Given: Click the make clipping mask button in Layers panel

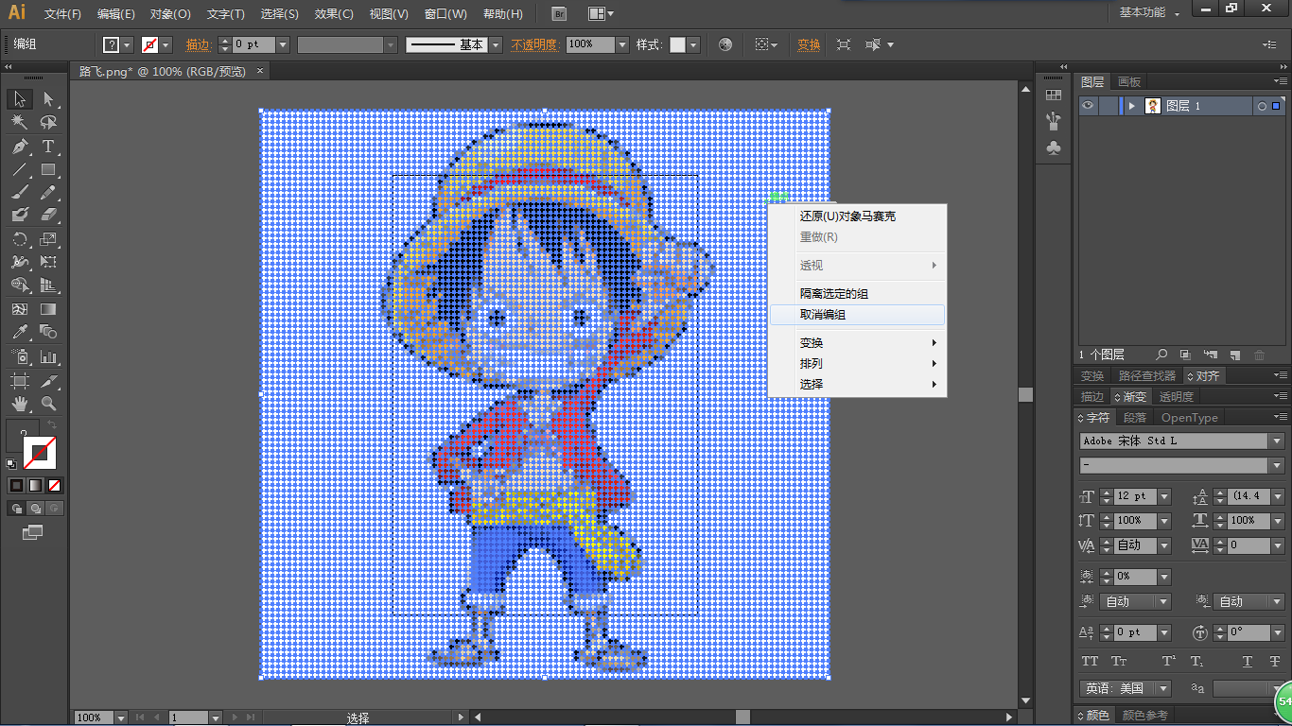Looking at the screenshot, I should tap(1187, 354).
